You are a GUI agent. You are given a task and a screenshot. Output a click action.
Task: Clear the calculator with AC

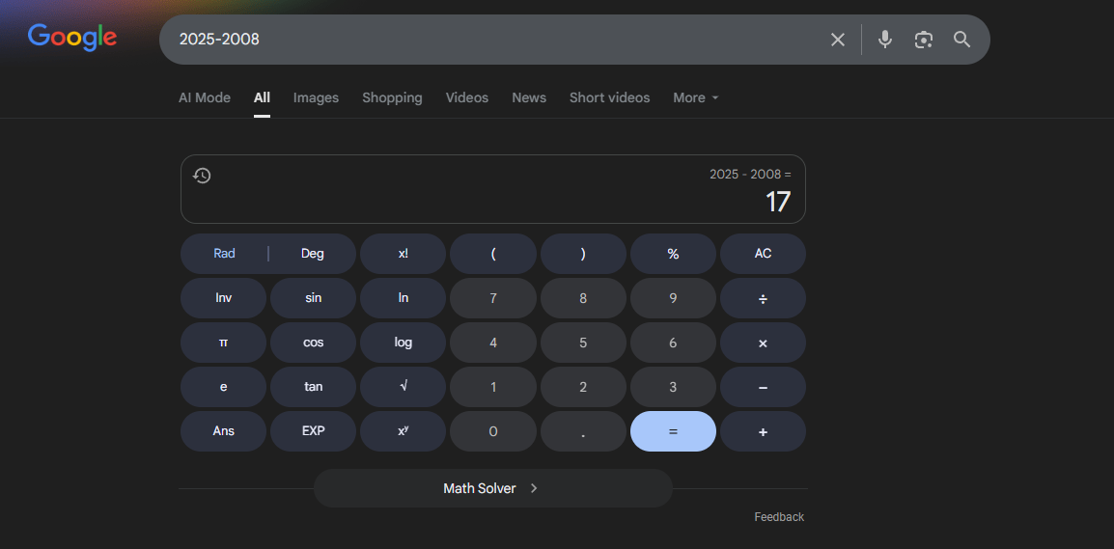tap(763, 254)
